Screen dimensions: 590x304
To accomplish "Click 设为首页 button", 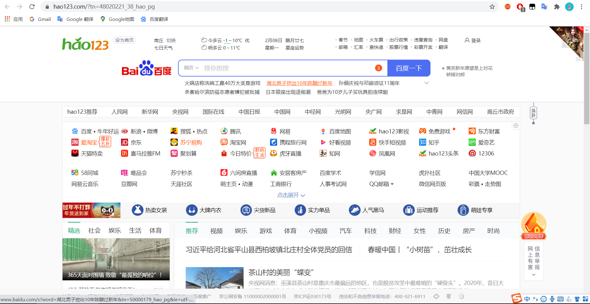I will pyautogui.click(x=124, y=40).
